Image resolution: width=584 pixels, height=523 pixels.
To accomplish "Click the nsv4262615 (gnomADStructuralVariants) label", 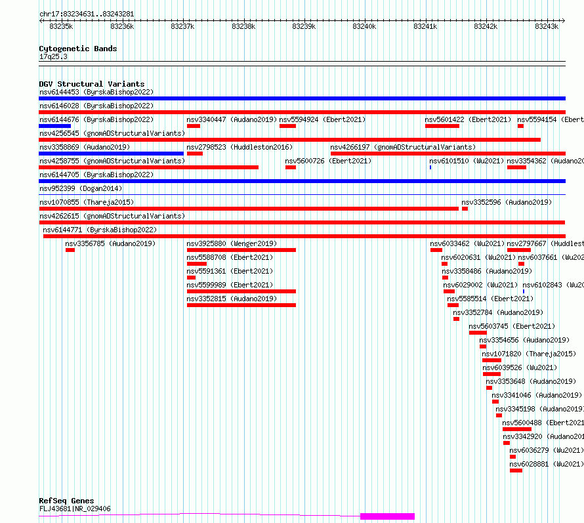I will tap(112, 216).
